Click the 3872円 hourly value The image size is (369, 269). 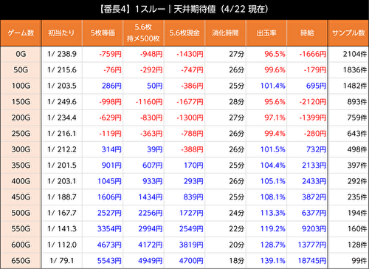[314, 197]
